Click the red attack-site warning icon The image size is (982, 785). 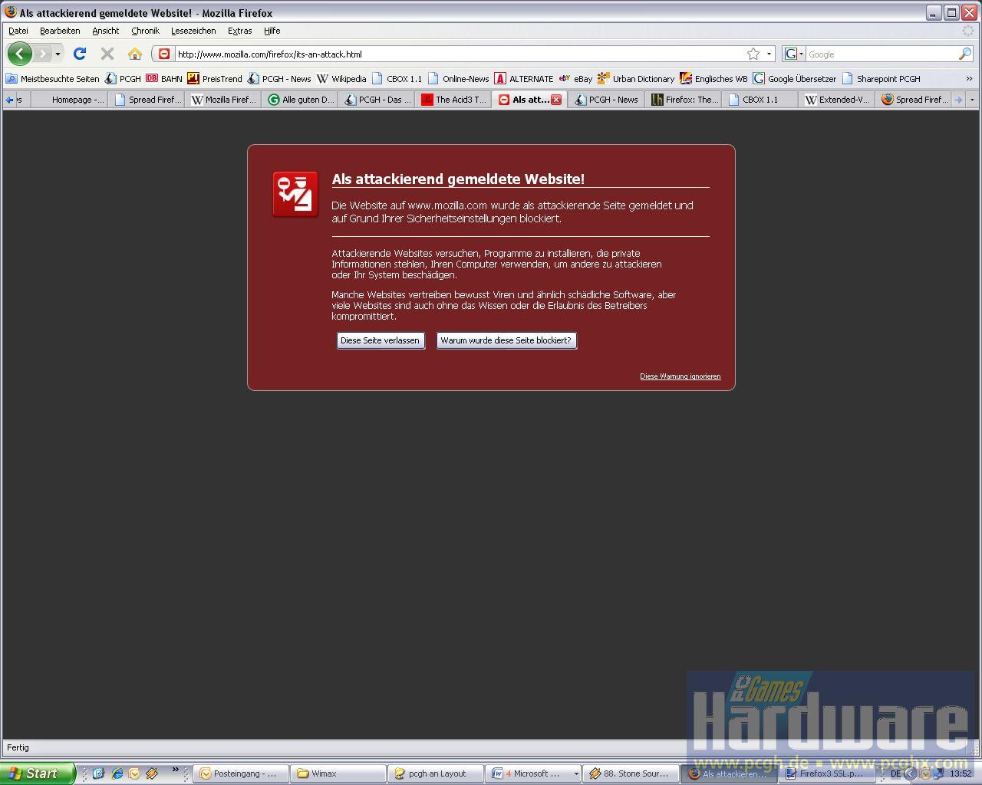tap(295, 194)
